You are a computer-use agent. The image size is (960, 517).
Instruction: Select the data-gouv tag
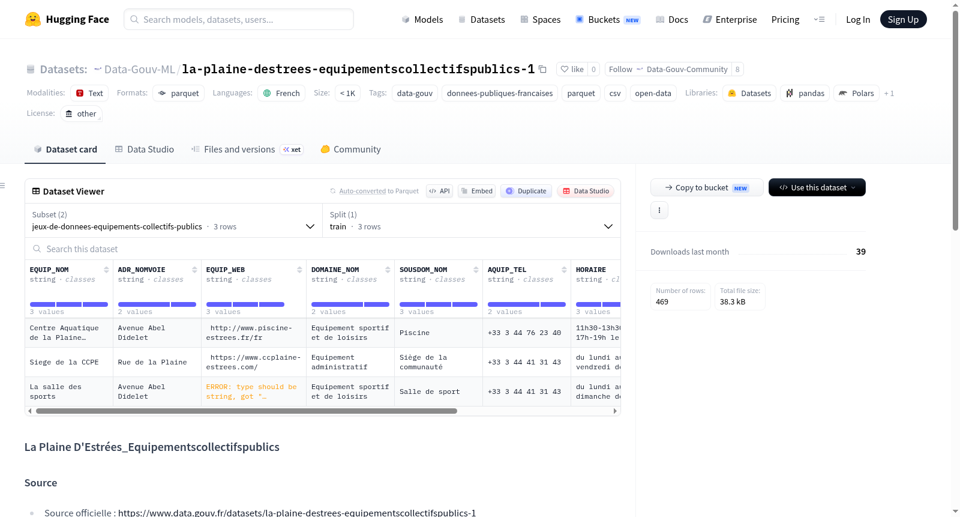(x=415, y=93)
